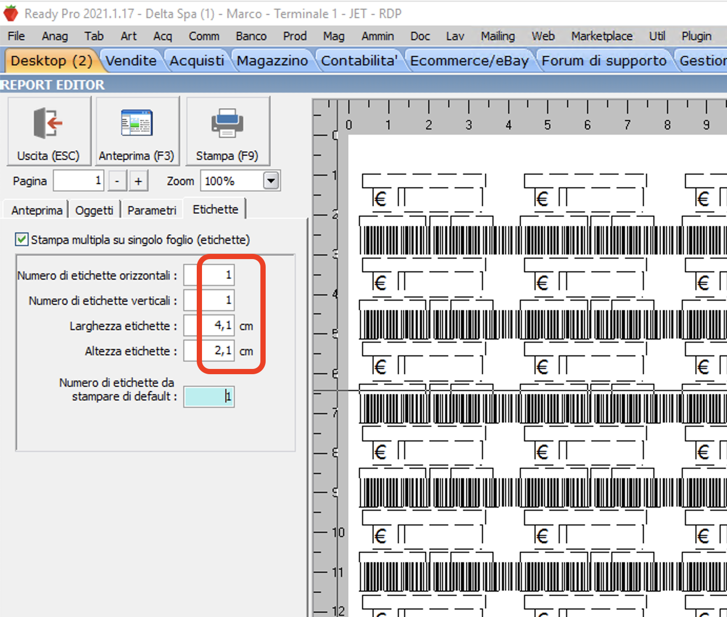Open the Mag menu

334,36
